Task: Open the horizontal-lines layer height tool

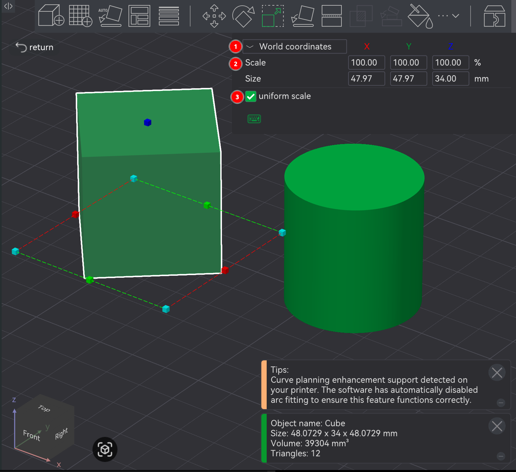Action: [169, 16]
